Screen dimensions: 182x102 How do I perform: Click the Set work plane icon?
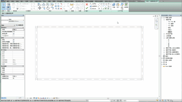(x=114, y=5)
